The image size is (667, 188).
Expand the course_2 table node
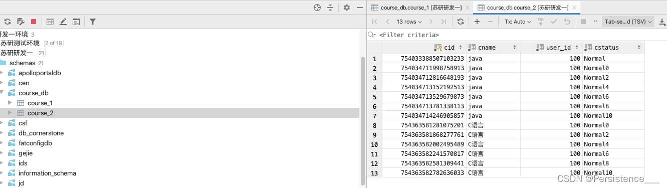[10, 113]
